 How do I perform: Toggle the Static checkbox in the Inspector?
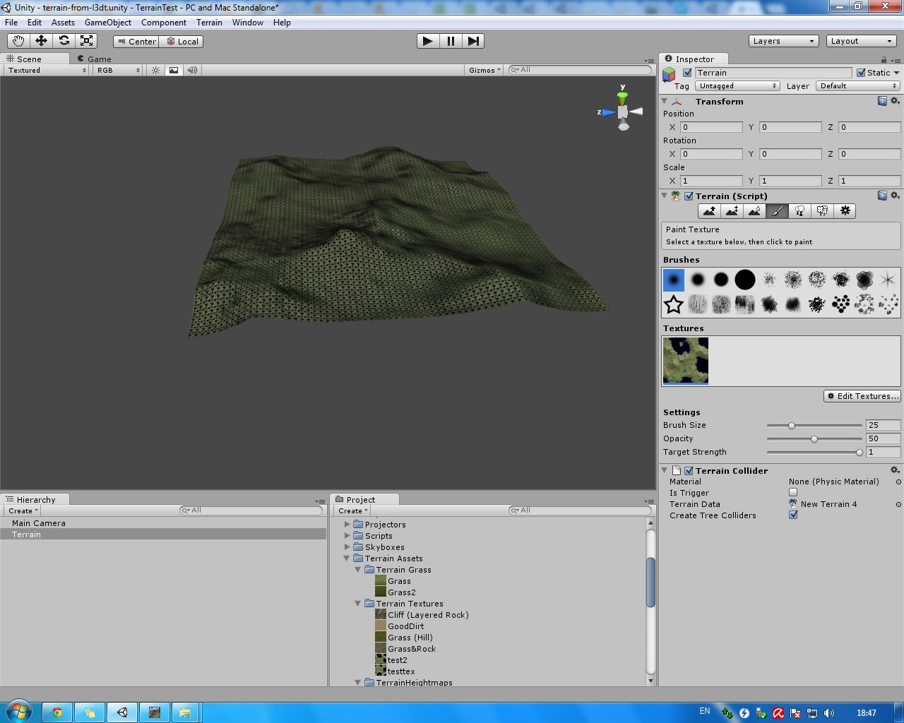coord(861,72)
